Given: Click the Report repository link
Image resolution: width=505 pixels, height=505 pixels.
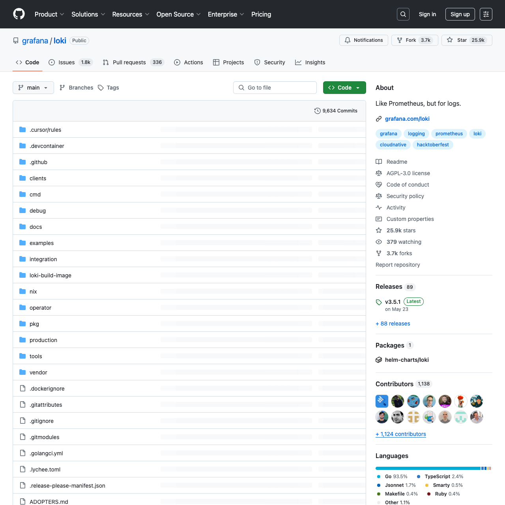Looking at the screenshot, I should [x=398, y=265].
